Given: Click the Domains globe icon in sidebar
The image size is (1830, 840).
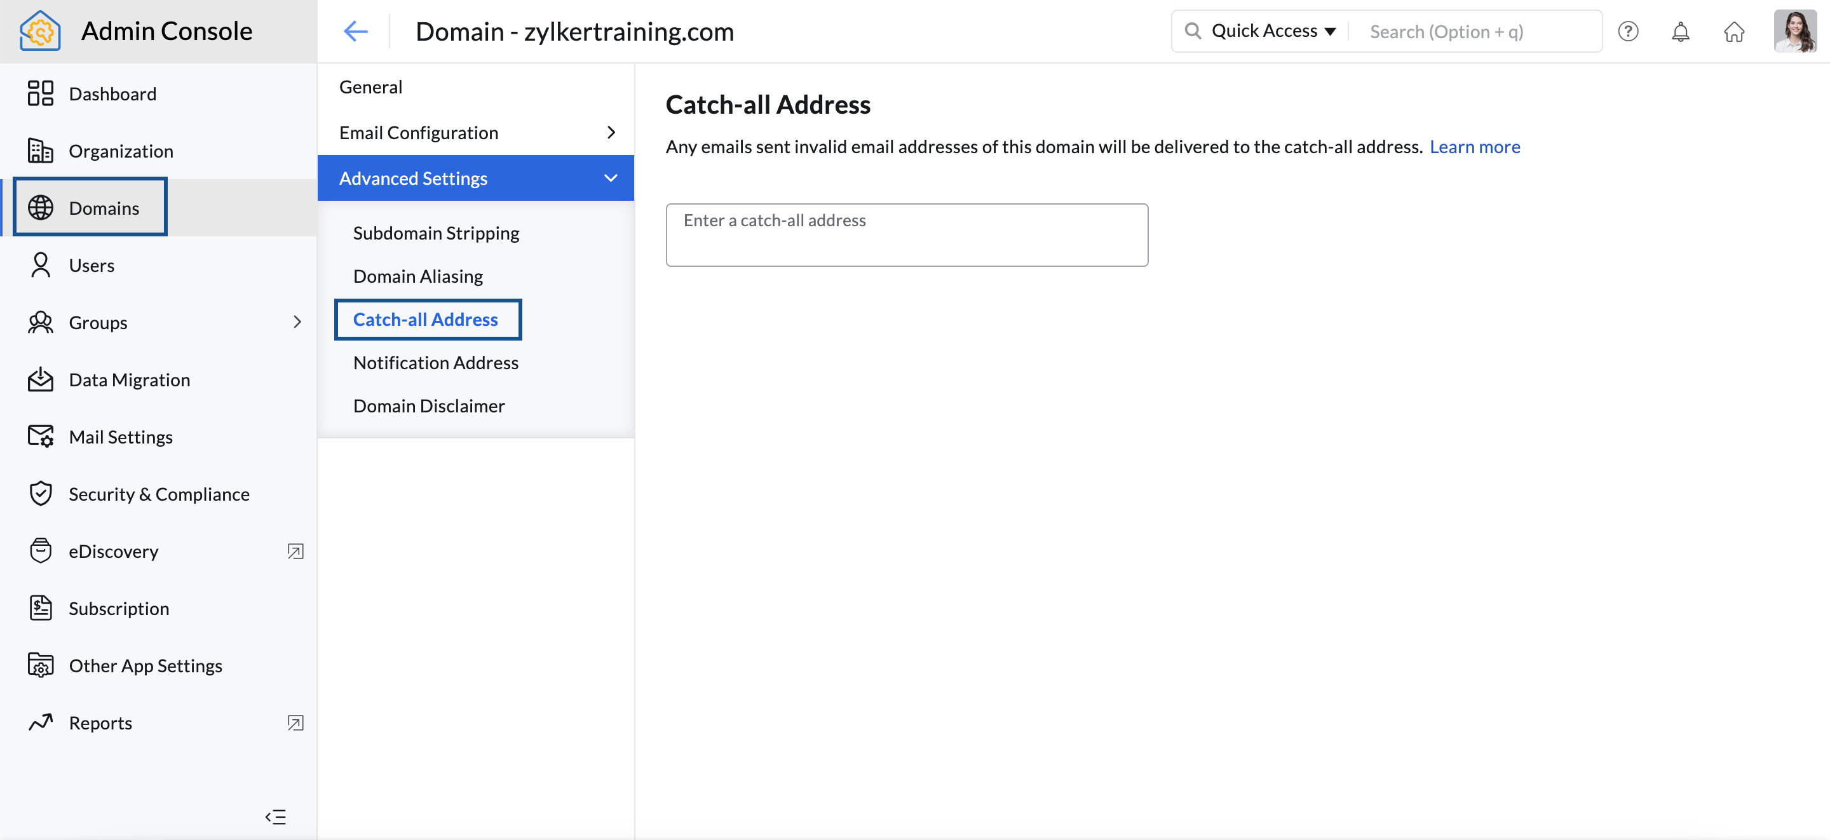Looking at the screenshot, I should pyautogui.click(x=39, y=208).
